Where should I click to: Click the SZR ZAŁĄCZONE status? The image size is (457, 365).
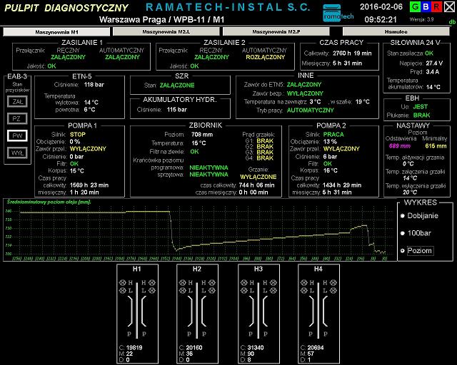pos(177,86)
